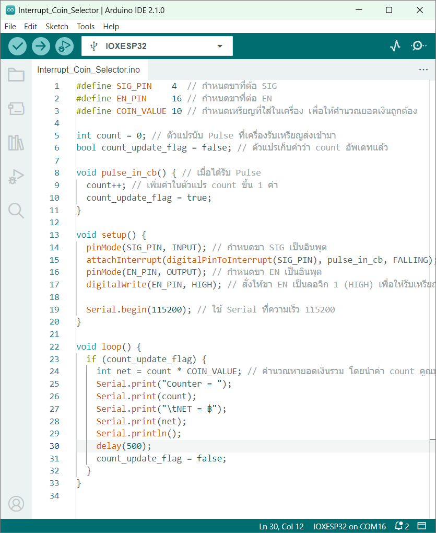The height and width of the screenshot is (533, 436).
Task: Click the int net = count * COIN_VALUE; line
Action: tap(169, 372)
